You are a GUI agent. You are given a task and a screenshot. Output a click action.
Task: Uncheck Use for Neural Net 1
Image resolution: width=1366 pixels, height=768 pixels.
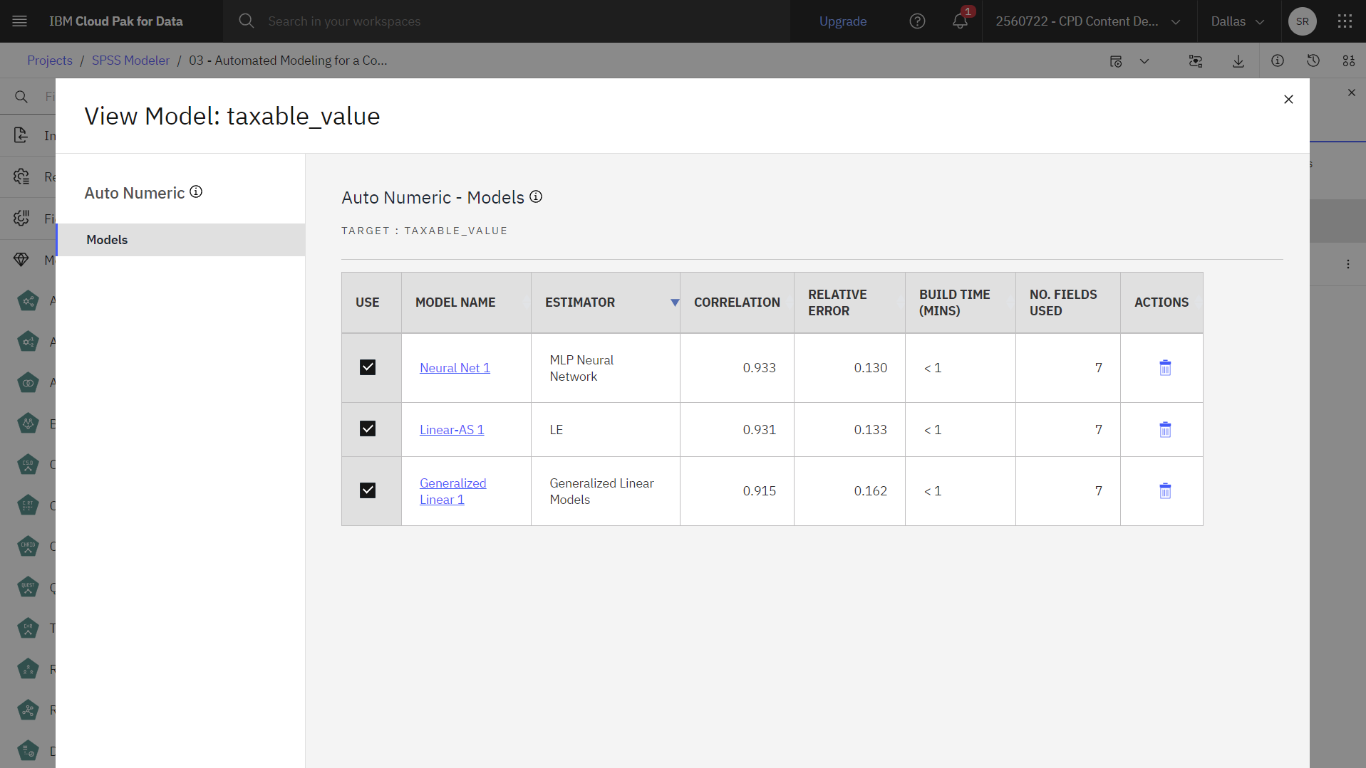368,367
